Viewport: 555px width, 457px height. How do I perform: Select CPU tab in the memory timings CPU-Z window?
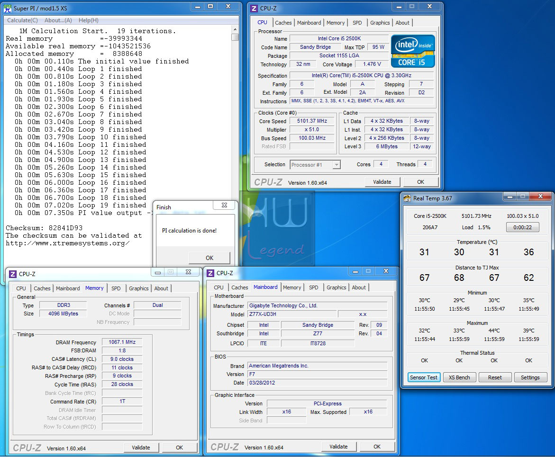click(x=21, y=288)
